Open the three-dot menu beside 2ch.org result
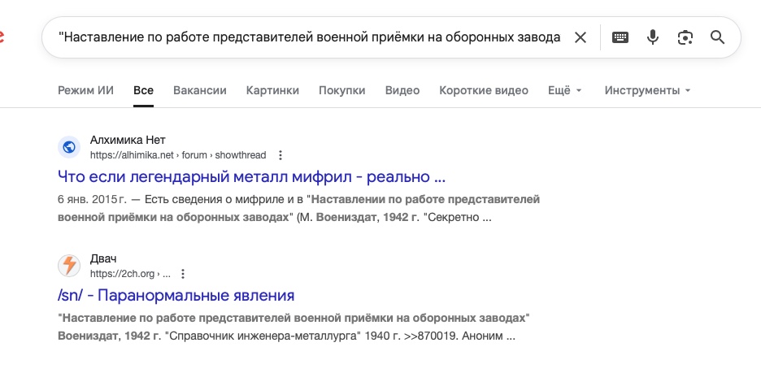This screenshot has height=373, width=761. pyautogui.click(x=183, y=274)
